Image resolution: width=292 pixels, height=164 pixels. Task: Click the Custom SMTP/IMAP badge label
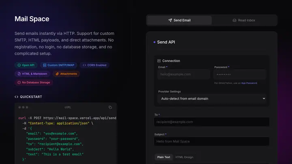[x=61, y=65]
